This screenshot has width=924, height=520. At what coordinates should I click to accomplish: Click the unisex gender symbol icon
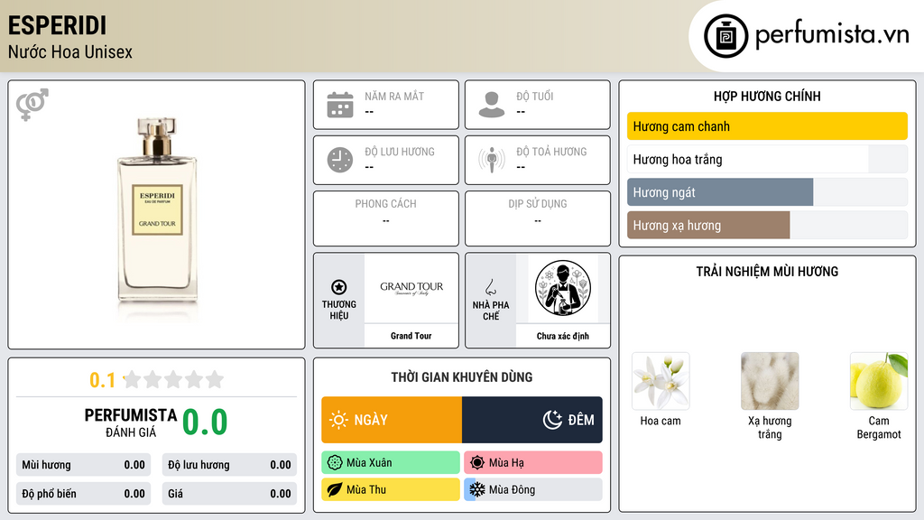[x=32, y=105]
